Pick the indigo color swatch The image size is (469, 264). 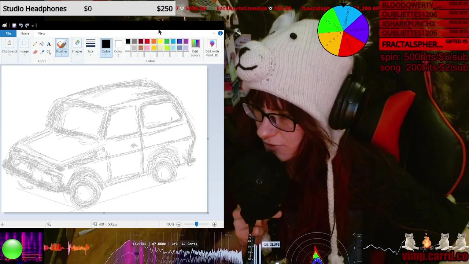point(180,41)
